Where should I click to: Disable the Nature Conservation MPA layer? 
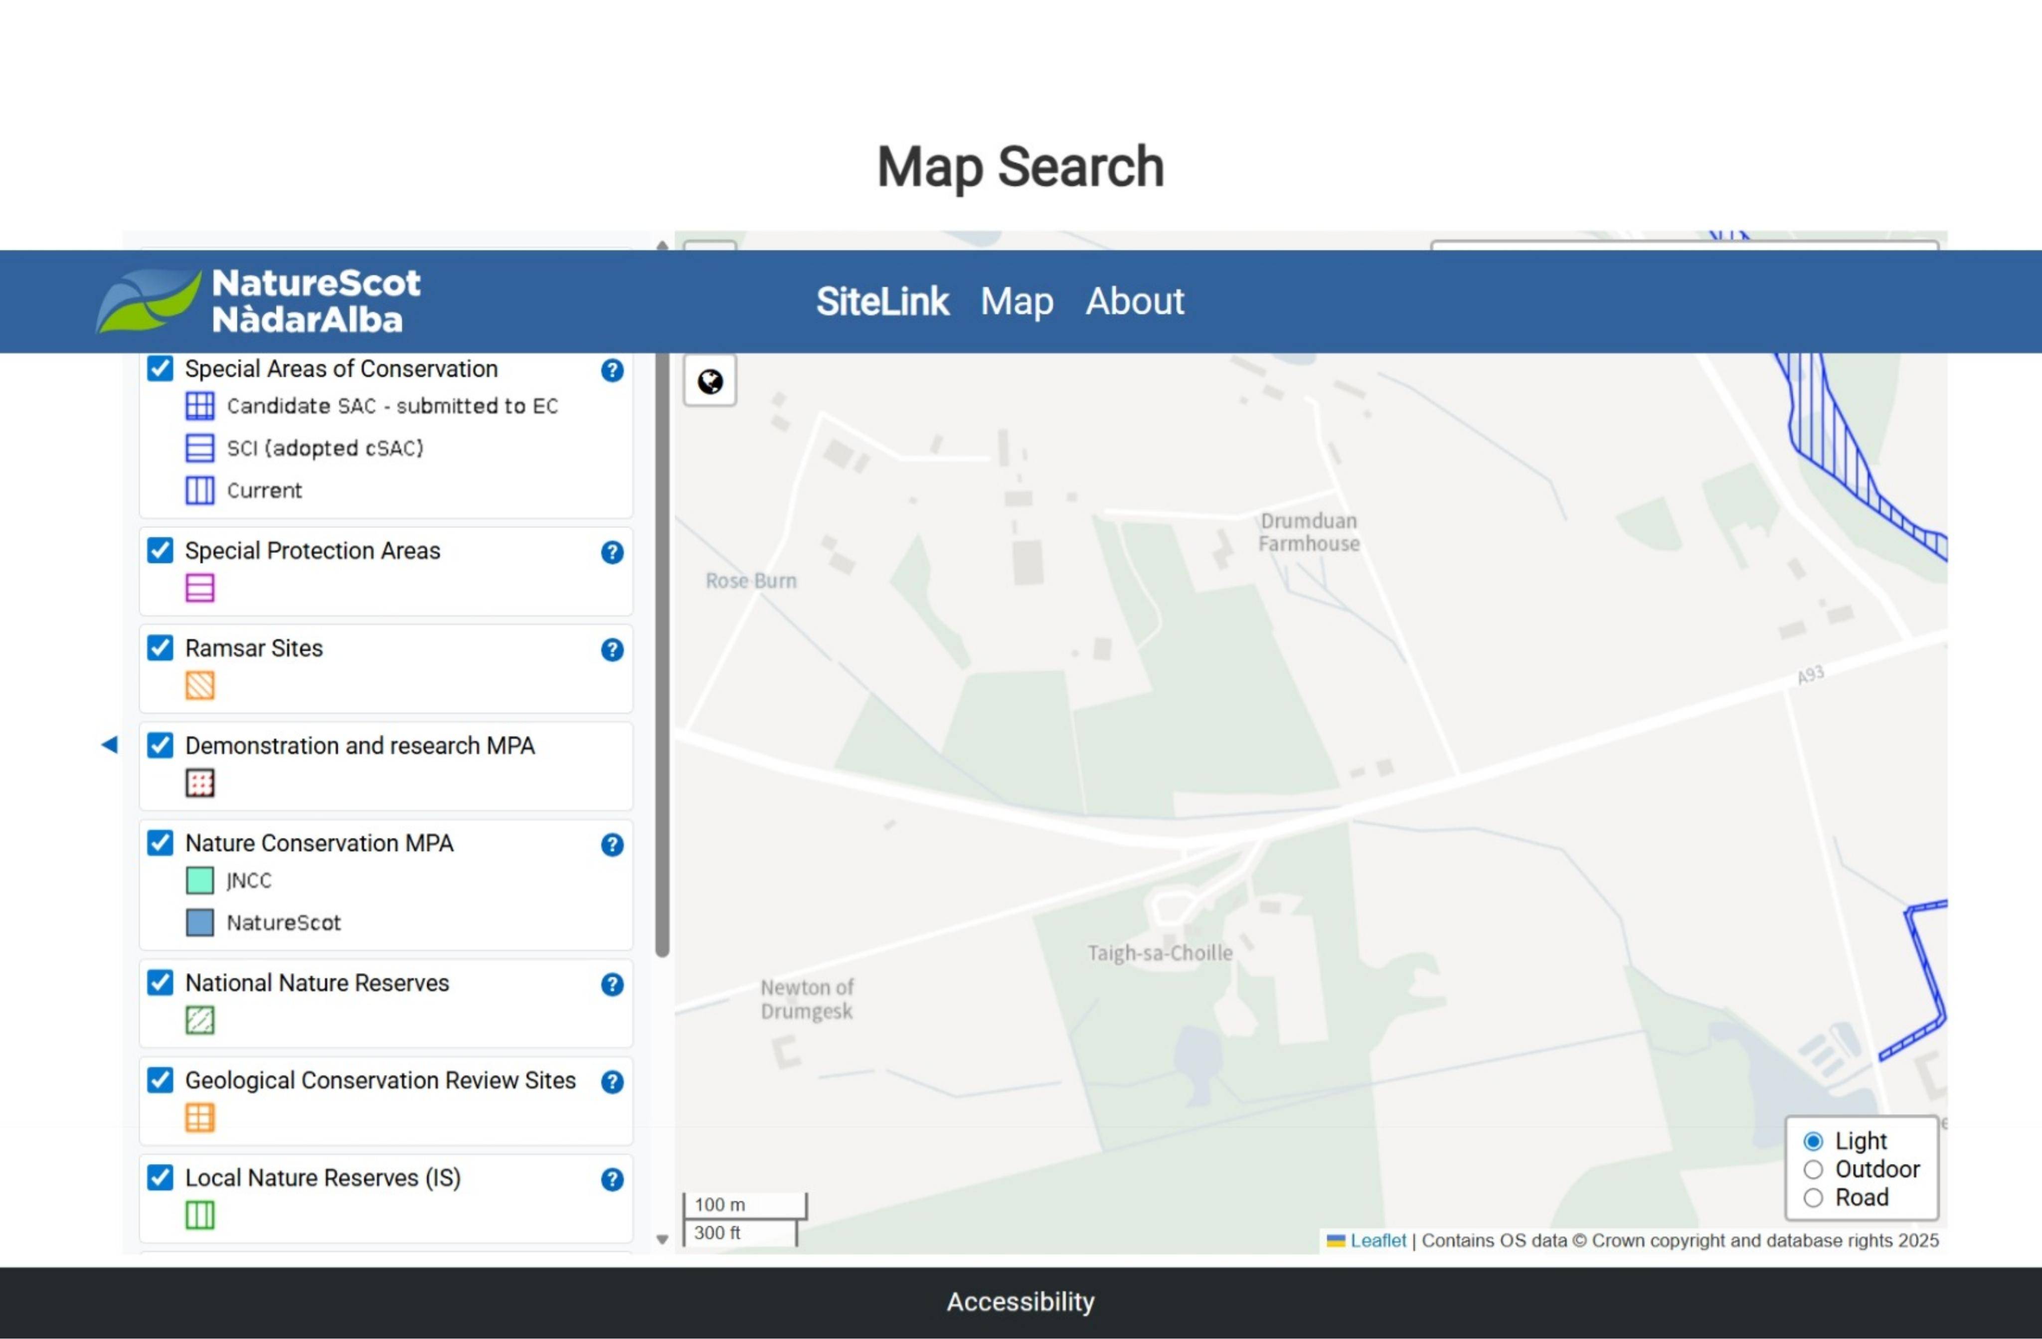point(161,842)
